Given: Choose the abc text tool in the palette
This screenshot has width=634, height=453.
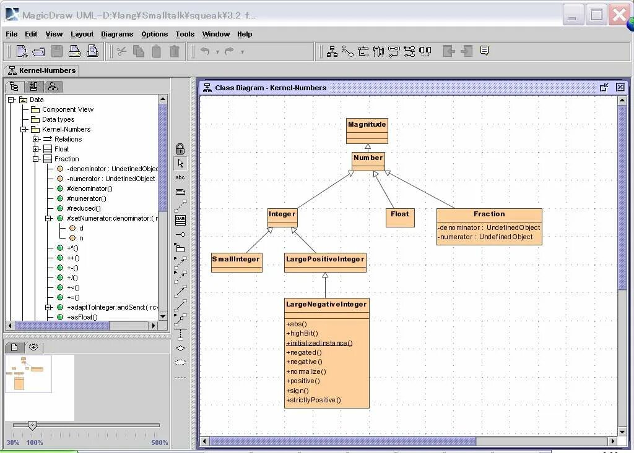Looking at the screenshot, I should 180,177.
